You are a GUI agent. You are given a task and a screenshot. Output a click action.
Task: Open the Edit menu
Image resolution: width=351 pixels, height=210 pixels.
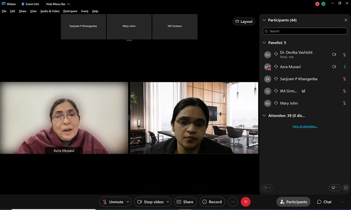tap(13, 11)
